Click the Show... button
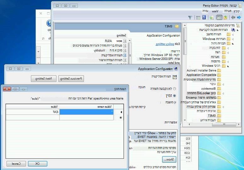244x170 pixels. tap(169, 159)
